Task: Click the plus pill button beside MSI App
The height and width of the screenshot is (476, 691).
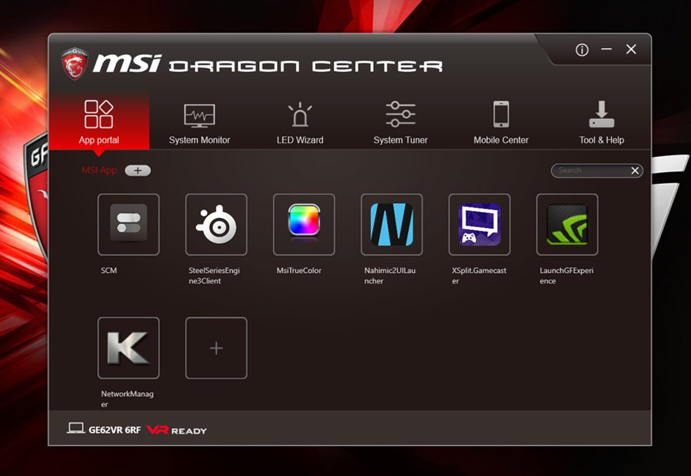Action: click(138, 170)
